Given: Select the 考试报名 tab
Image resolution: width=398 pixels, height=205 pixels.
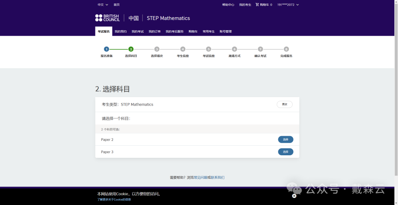Looking at the screenshot, I should pos(104,31).
